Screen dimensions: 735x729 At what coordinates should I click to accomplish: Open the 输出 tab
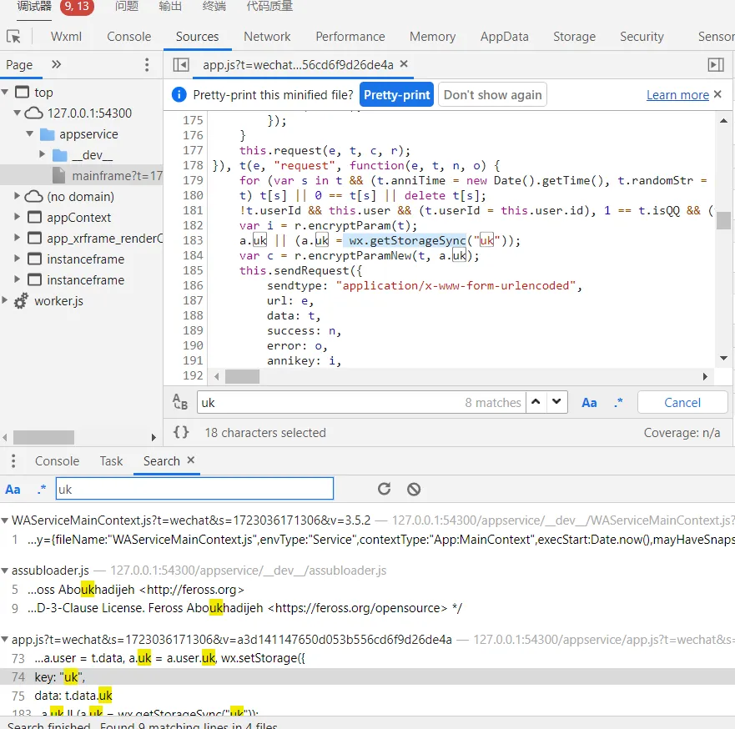(170, 6)
